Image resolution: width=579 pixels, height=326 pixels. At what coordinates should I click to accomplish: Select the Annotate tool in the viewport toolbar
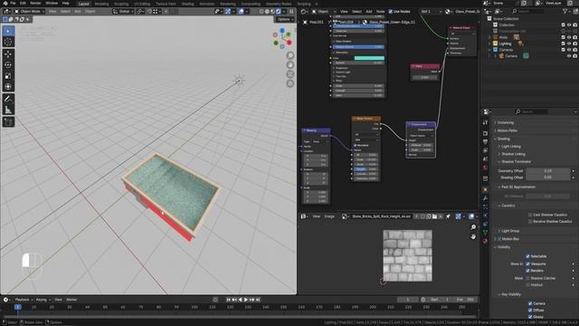(x=8, y=99)
